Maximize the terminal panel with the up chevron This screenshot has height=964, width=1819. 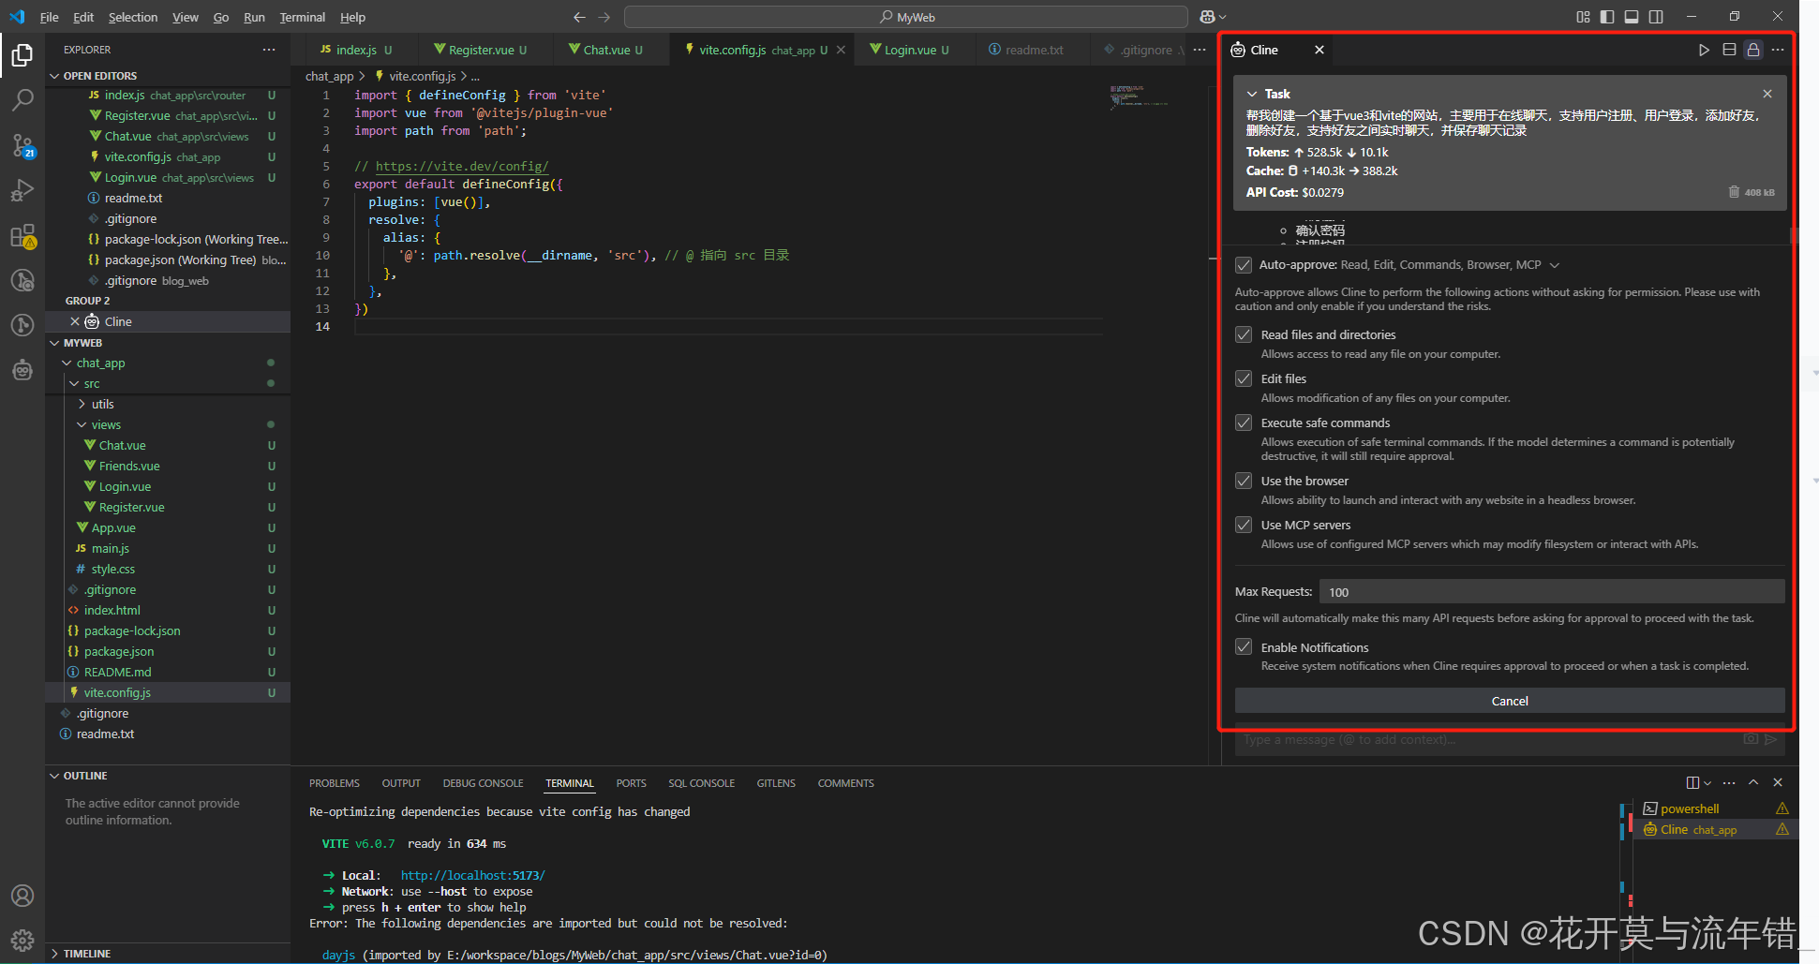tap(1753, 782)
